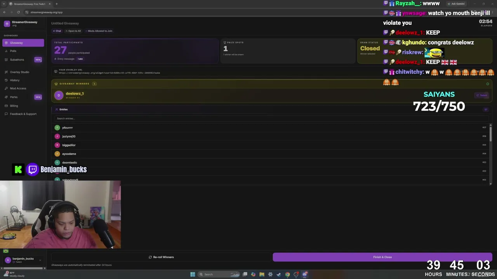Close the StreamerGiveaway browser tab

50,4
